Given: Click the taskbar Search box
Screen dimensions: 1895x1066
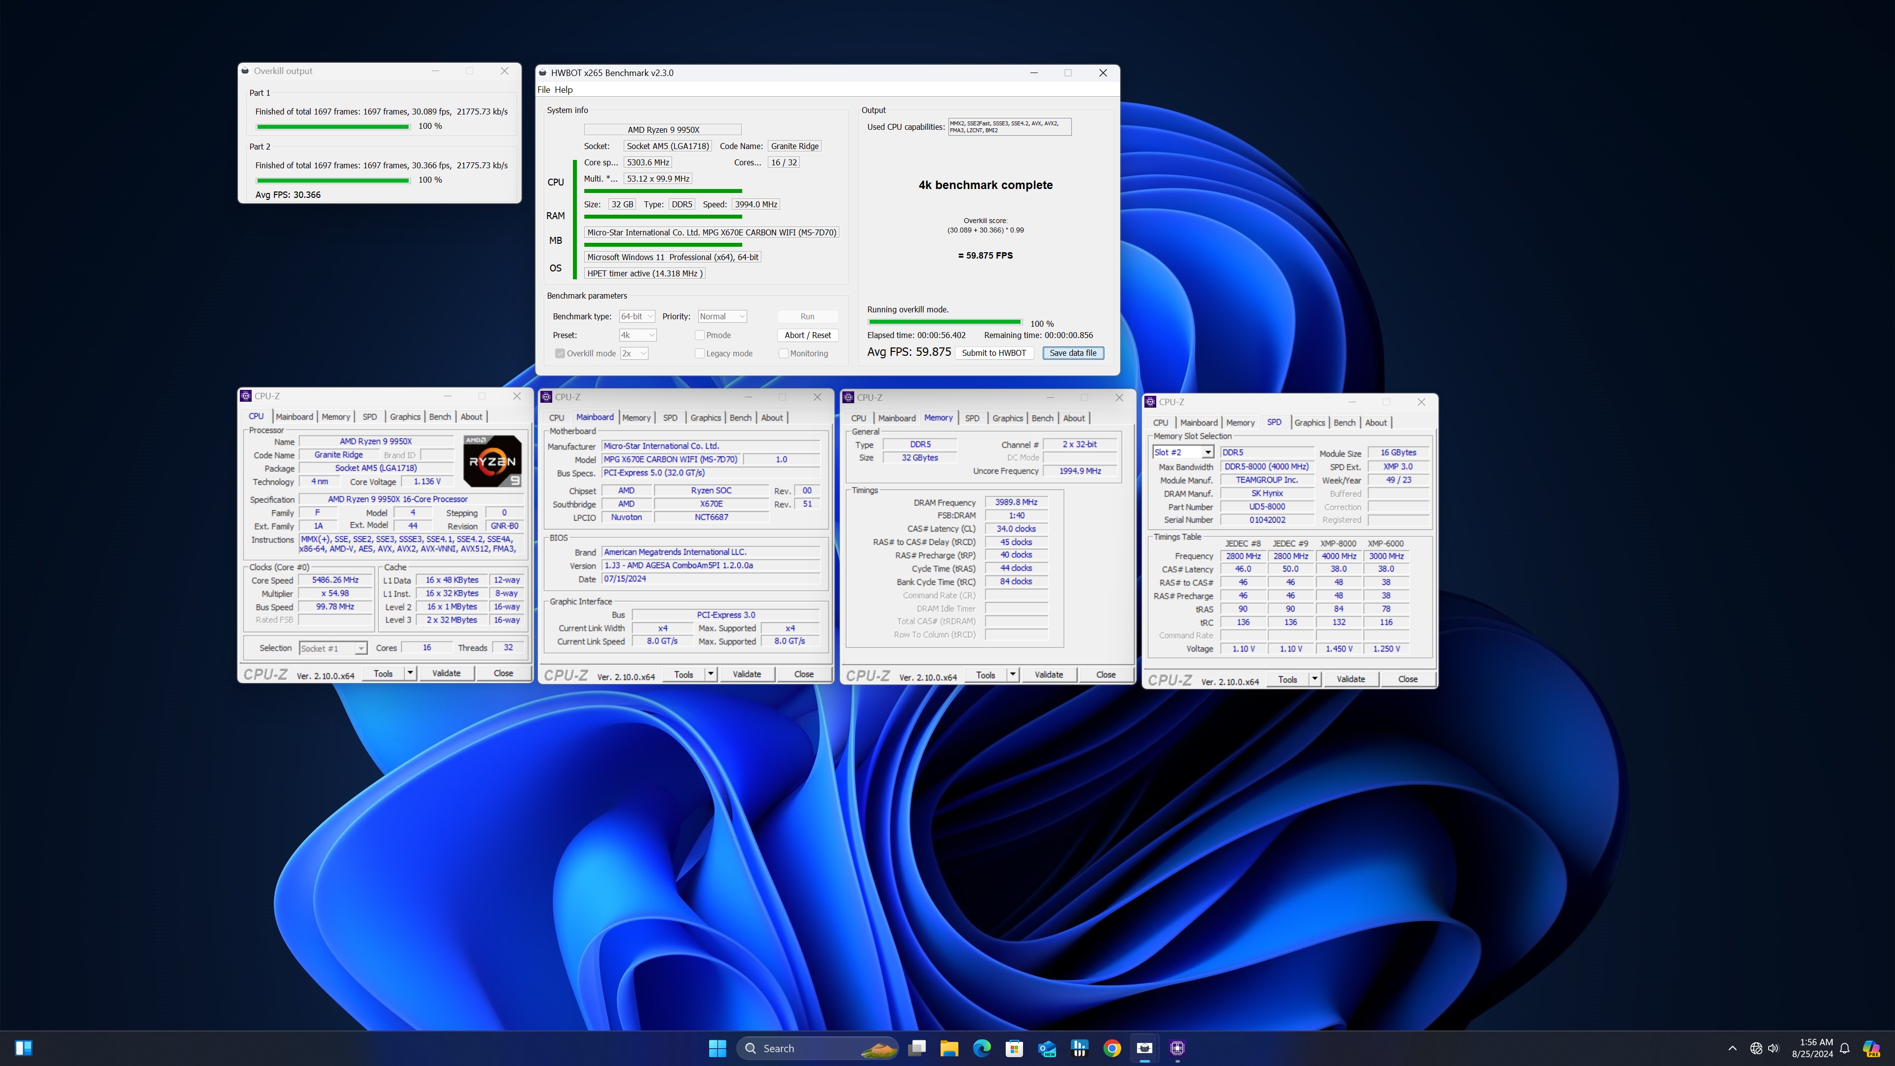Looking at the screenshot, I should pyautogui.click(x=817, y=1048).
